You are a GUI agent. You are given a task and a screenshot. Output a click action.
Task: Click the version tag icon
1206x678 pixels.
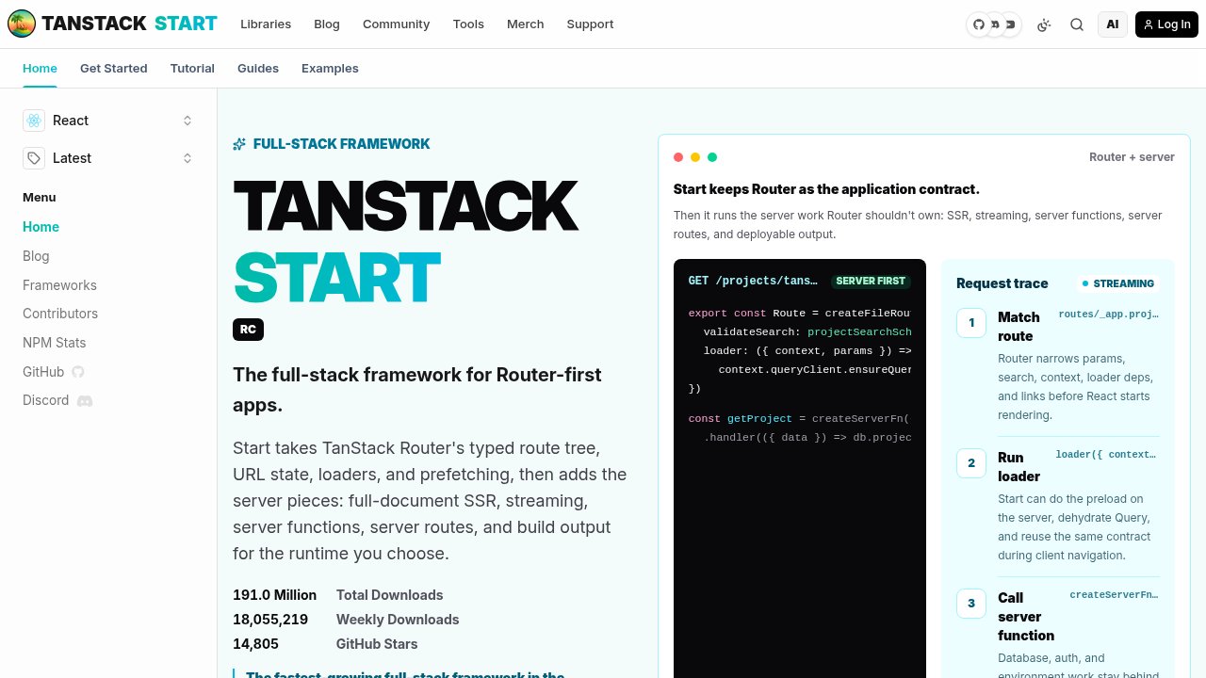pyautogui.click(x=34, y=158)
